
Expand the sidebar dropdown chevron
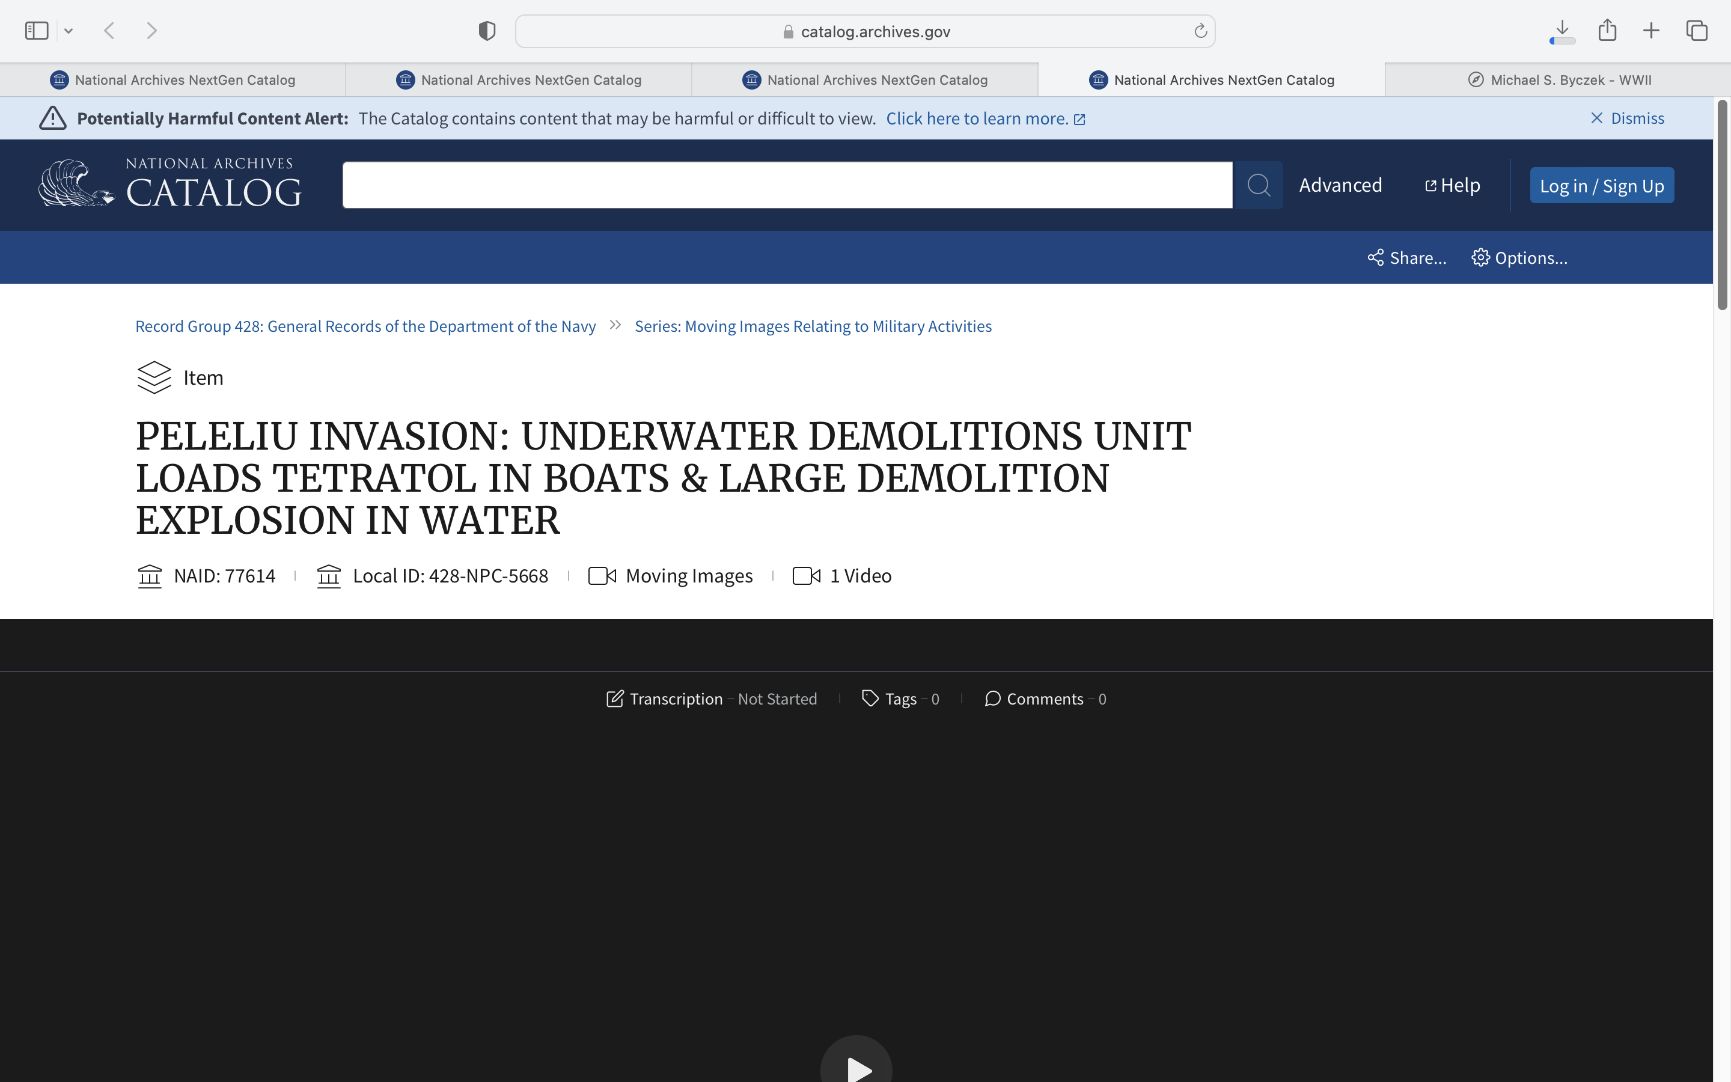(69, 31)
